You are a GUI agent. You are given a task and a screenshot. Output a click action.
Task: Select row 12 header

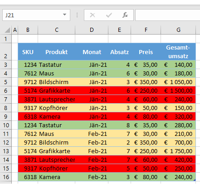[x=6, y=142]
